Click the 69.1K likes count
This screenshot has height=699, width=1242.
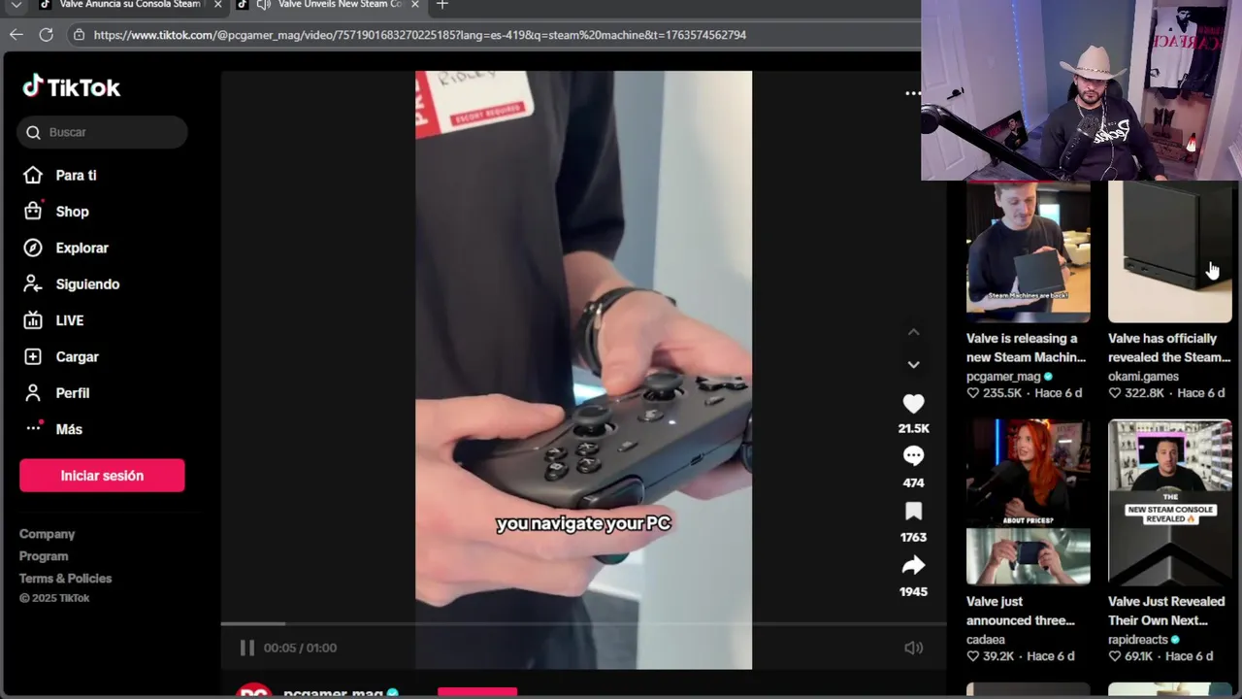pos(1130,656)
